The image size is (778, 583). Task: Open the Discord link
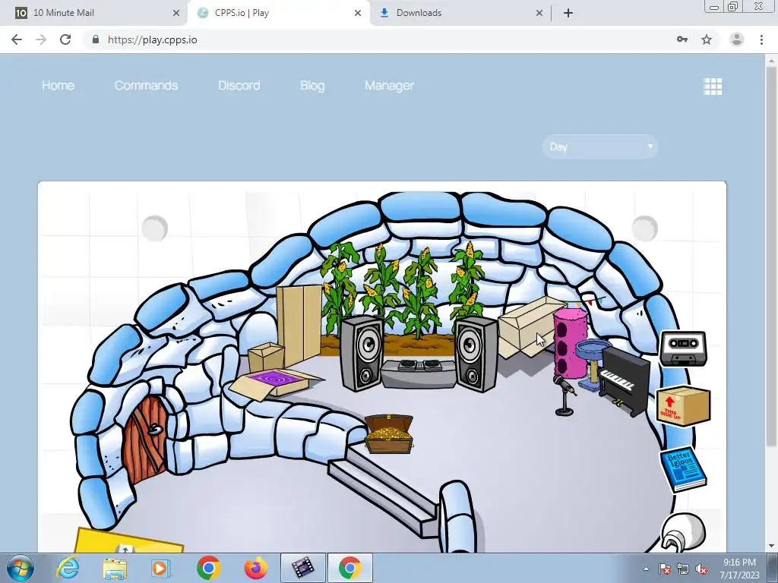click(239, 85)
